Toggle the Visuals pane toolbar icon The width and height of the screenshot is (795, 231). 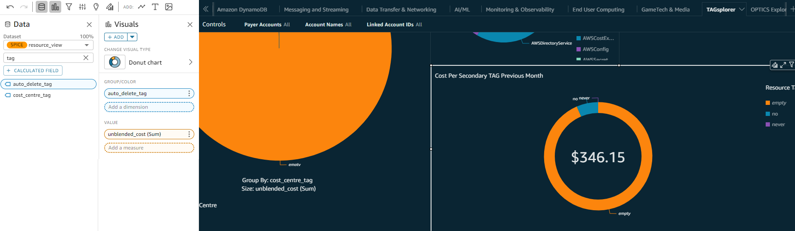pyautogui.click(x=55, y=7)
